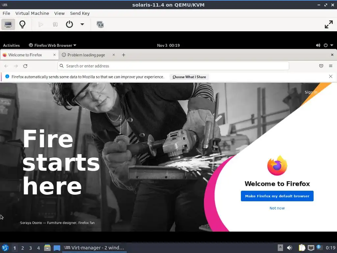This screenshot has width=337, height=253.
Task: Focus the Search or enter address field
Action: 173,66
